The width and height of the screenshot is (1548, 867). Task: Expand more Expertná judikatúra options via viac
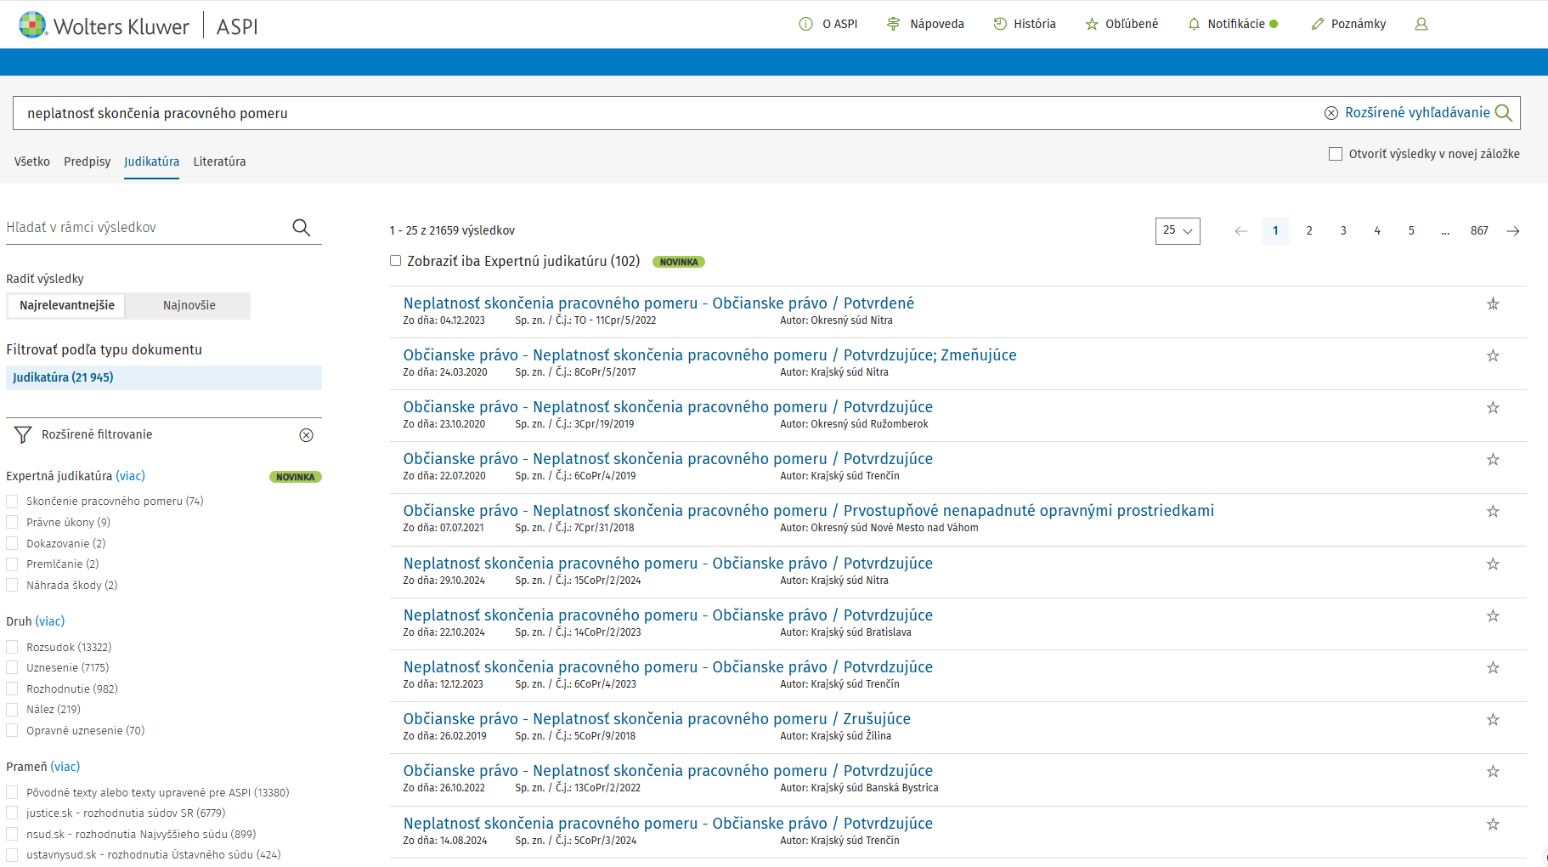click(x=130, y=476)
